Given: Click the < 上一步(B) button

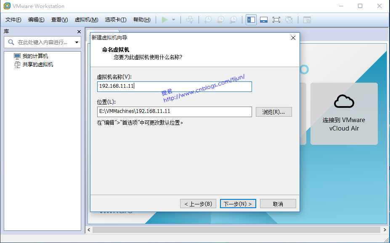Looking at the screenshot, I should tap(198, 204).
